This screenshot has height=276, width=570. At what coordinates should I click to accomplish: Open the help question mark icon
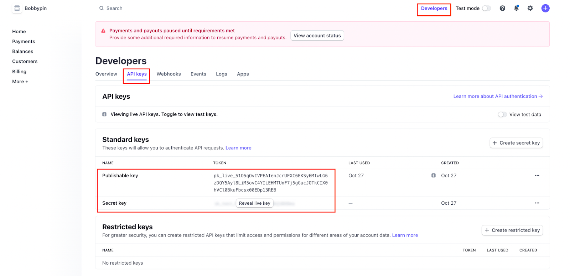[x=502, y=8]
